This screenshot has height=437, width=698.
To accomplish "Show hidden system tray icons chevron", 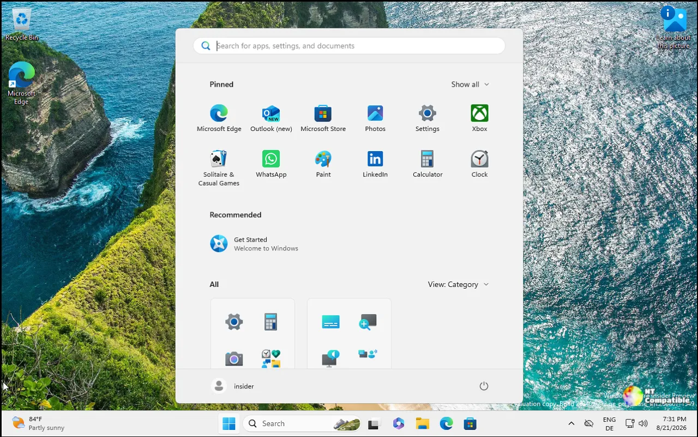I will coord(571,423).
